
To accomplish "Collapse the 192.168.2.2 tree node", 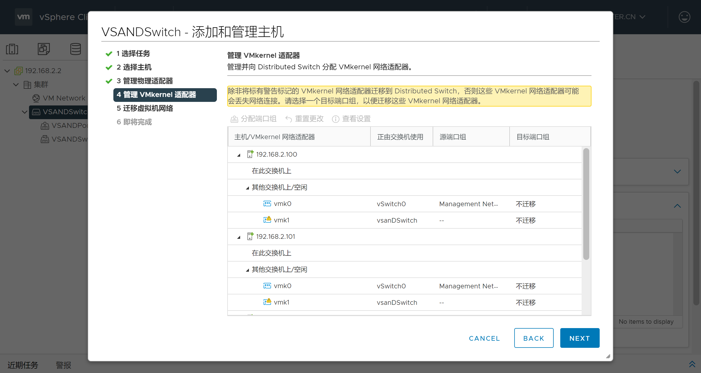I will 7,71.
